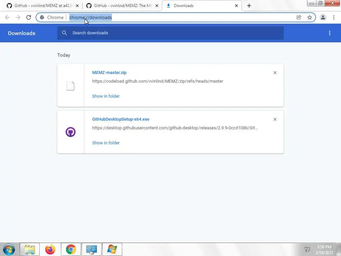
Task: Click the browser forward arrow
Action: 18,17
